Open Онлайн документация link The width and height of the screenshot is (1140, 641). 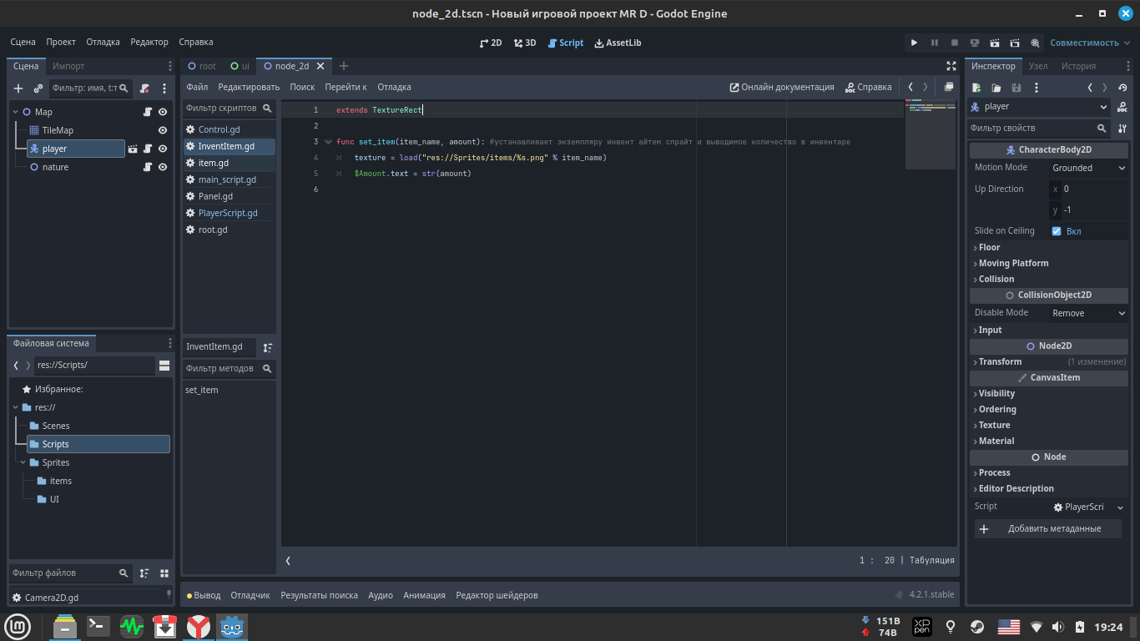pyautogui.click(x=782, y=87)
